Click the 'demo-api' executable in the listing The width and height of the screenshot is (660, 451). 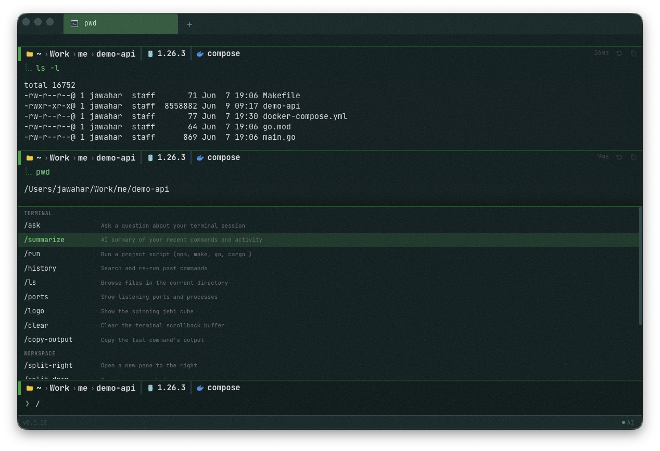[x=282, y=106]
